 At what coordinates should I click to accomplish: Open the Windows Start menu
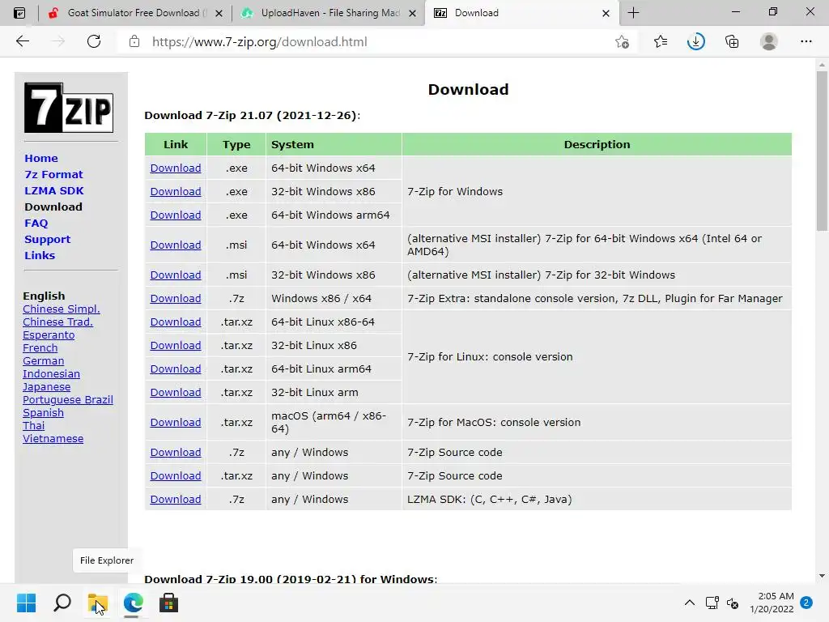[26, 603]
